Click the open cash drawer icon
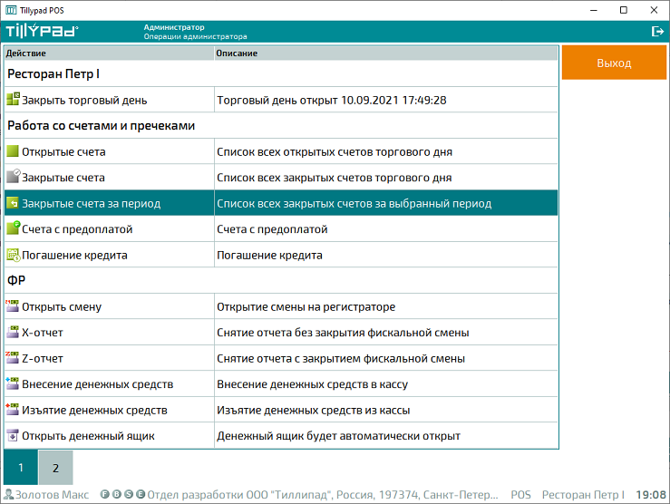 click(x=13, y=436)
